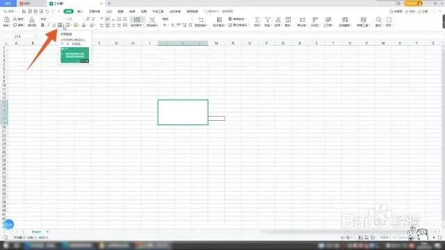Image resolution: width=445 pixels, height=250 pixels.
Task: Click the Filter funnel icon
Action: pyautogui.click(x=267, y=19)
